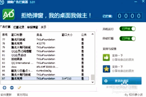Select row 80 QQ会员订阅提醒
The height and width of the screenshot is (97, 146).
(x=45, y=51)
